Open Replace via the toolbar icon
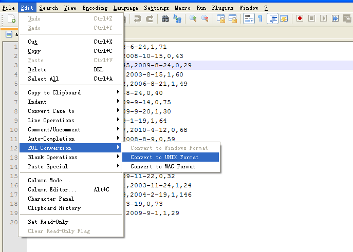Image resolution: width=353 pixels, height=252 pixels. pos(177,19)
